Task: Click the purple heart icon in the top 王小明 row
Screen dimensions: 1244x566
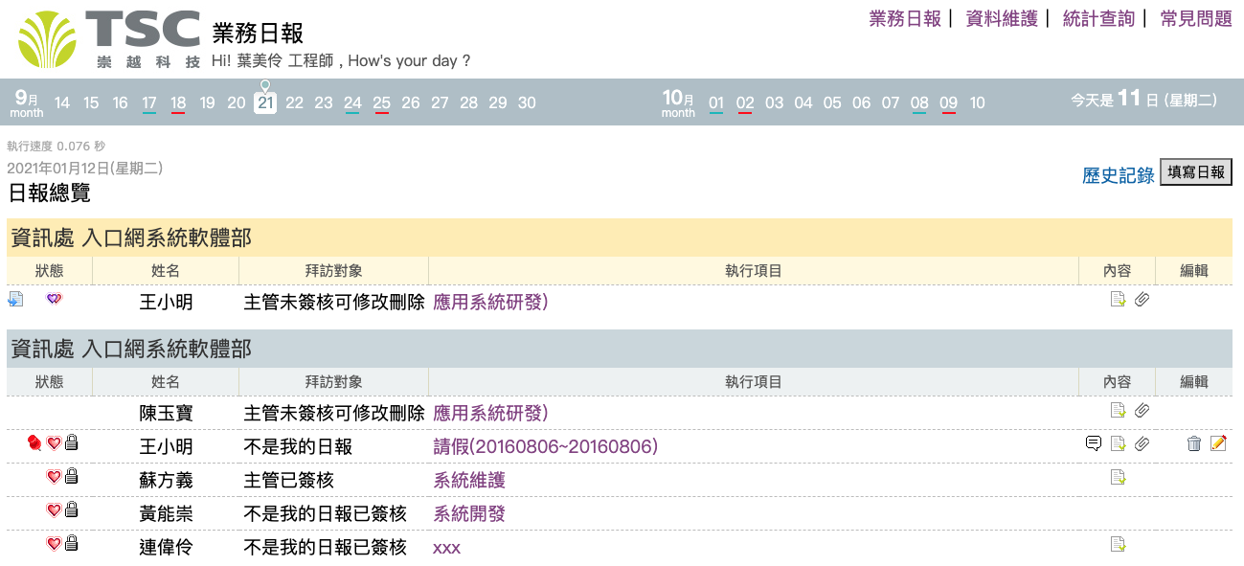Action: coord(54,300)
